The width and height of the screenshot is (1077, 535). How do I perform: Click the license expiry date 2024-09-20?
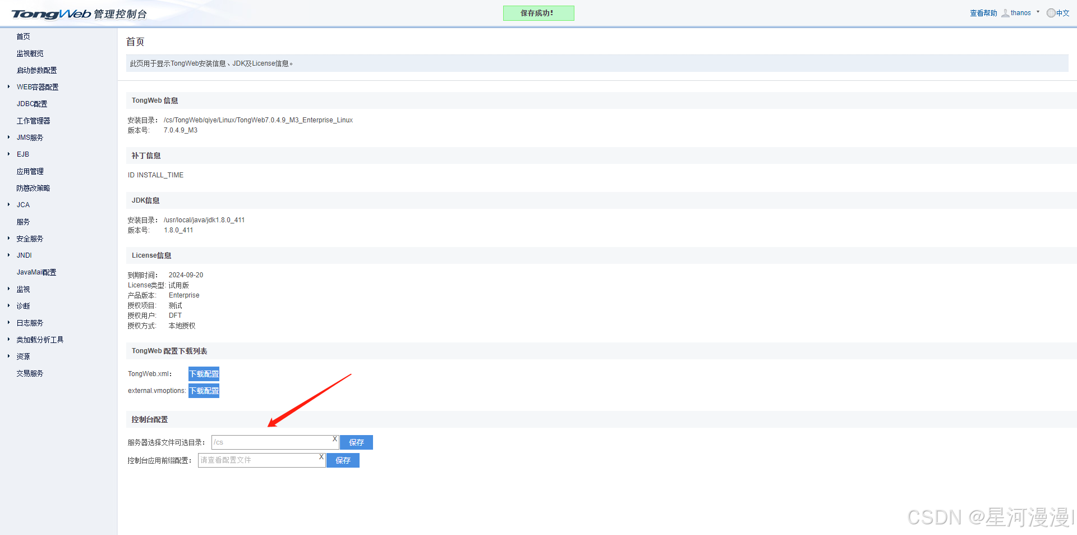(x=186, y=275)
